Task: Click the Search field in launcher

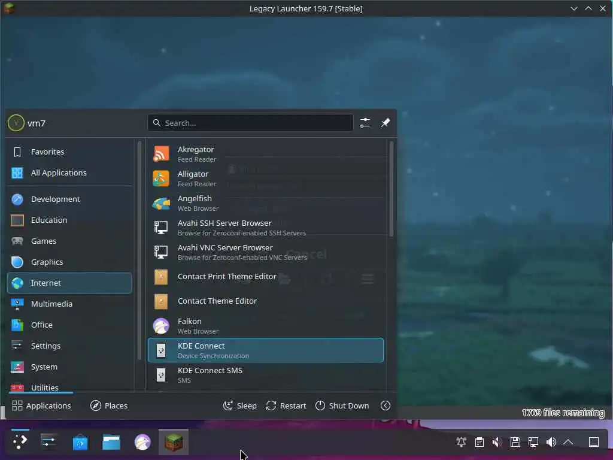Action: (x=251, y=123)
